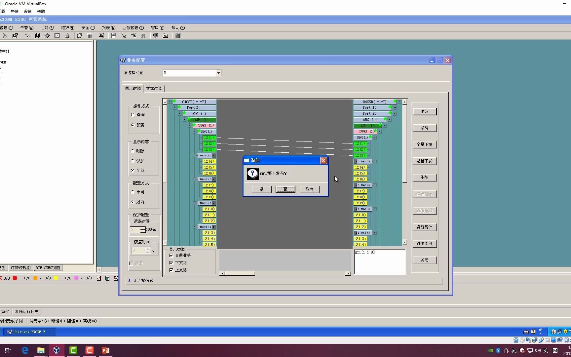Click the X delete icon in main toolbar

5,36
